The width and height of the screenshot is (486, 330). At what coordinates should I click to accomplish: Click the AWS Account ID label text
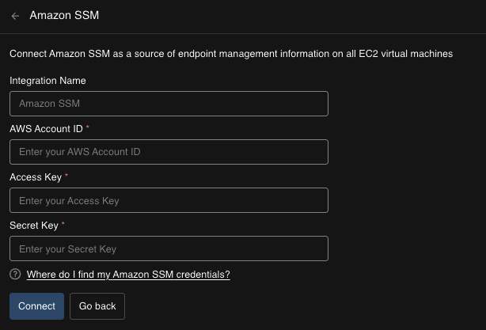tap(46, 129)
